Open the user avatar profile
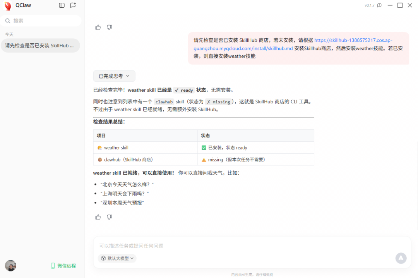Viewport: 418px width, 278px height. 11,266
